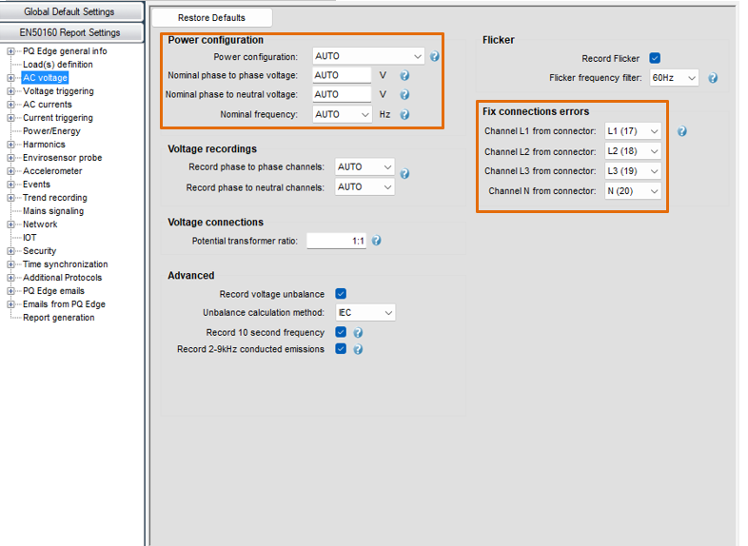
Task: Select IOT tree item
Action: point(30,238)
